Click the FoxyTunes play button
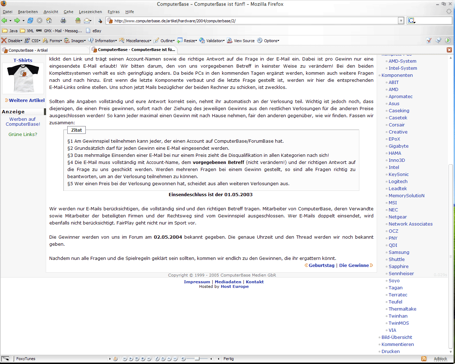Image resolution: width=455 pixels, height=364 pixels. tap(131, 359)
